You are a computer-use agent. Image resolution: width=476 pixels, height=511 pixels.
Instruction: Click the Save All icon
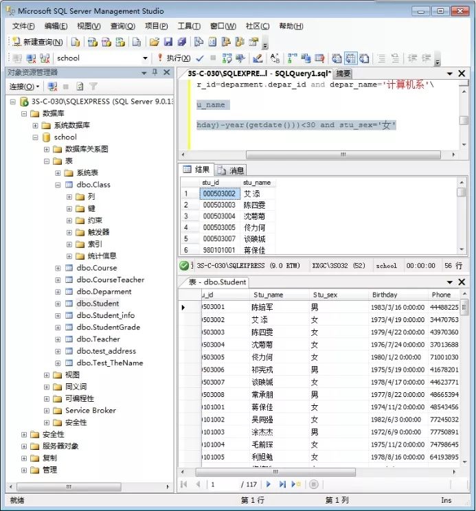(182, 42)
